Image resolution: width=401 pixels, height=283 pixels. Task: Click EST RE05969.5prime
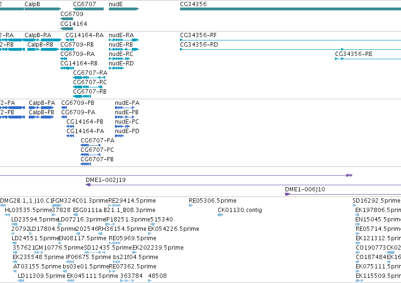(x=115, y=243)
